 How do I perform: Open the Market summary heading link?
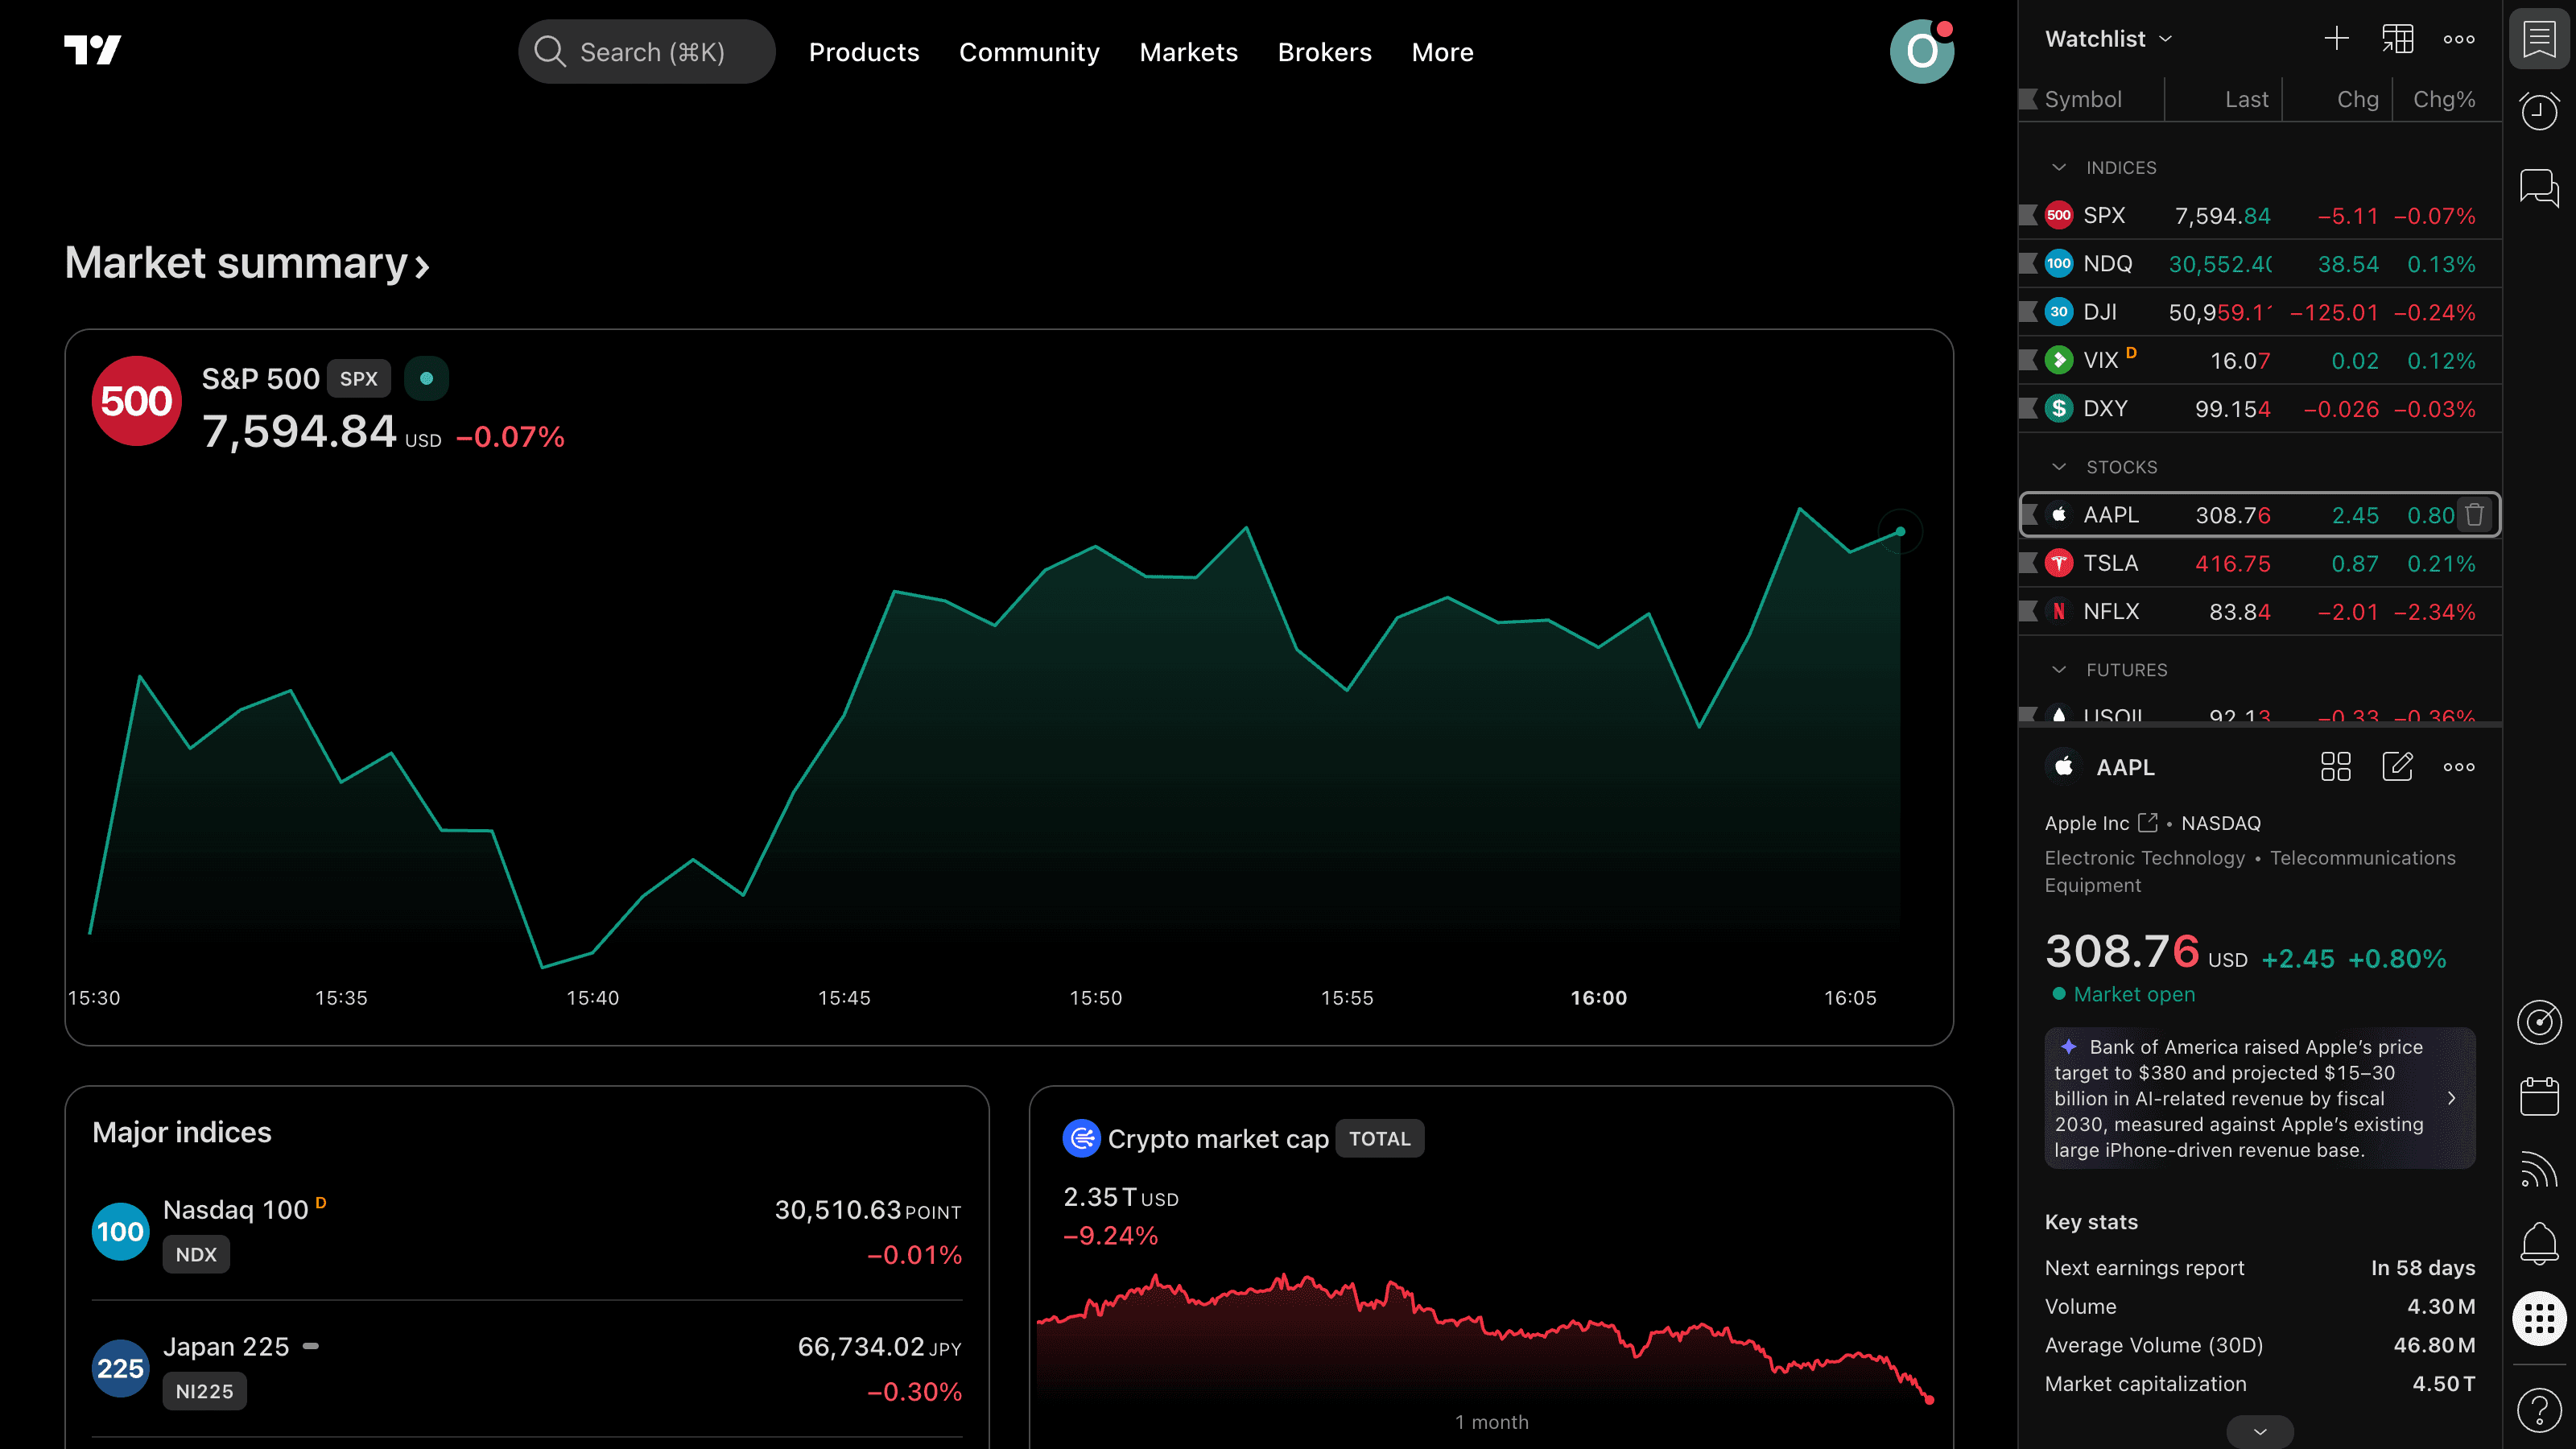[247, 263]
